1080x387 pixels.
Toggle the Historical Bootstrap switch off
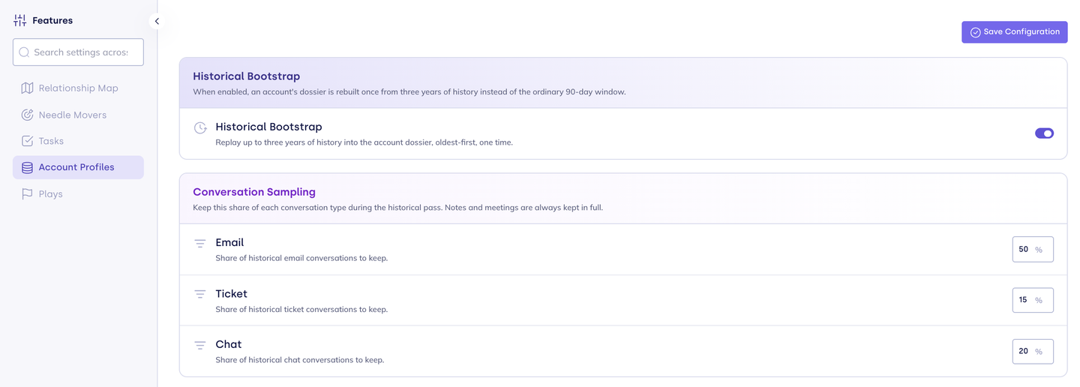1044,133
